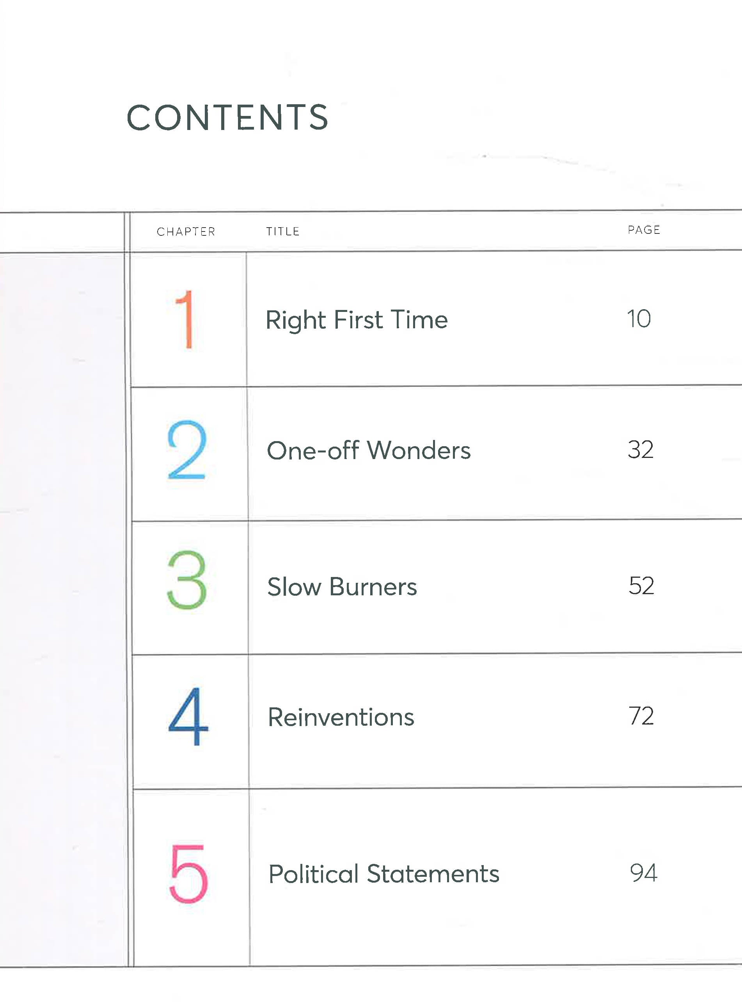Image resolution: width=742 pixels, height=1006 pixels.
Task: Click the pink chapter number 5
Action: pos(189,874)
